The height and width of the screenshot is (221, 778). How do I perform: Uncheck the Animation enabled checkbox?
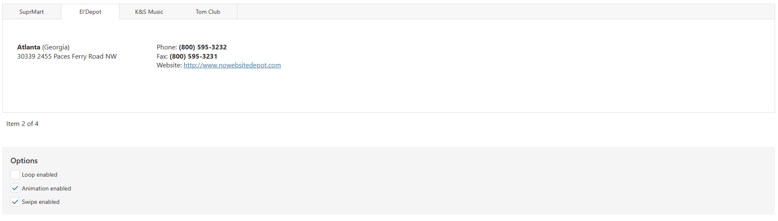15,188
